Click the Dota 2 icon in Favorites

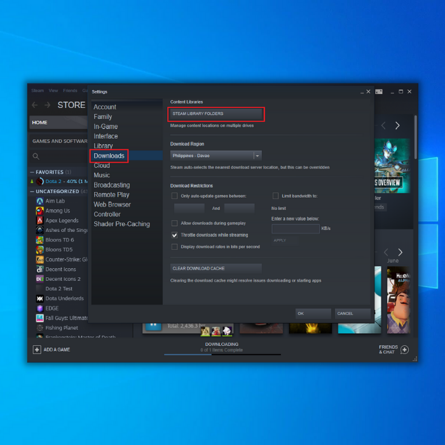[x=39, y=181]
